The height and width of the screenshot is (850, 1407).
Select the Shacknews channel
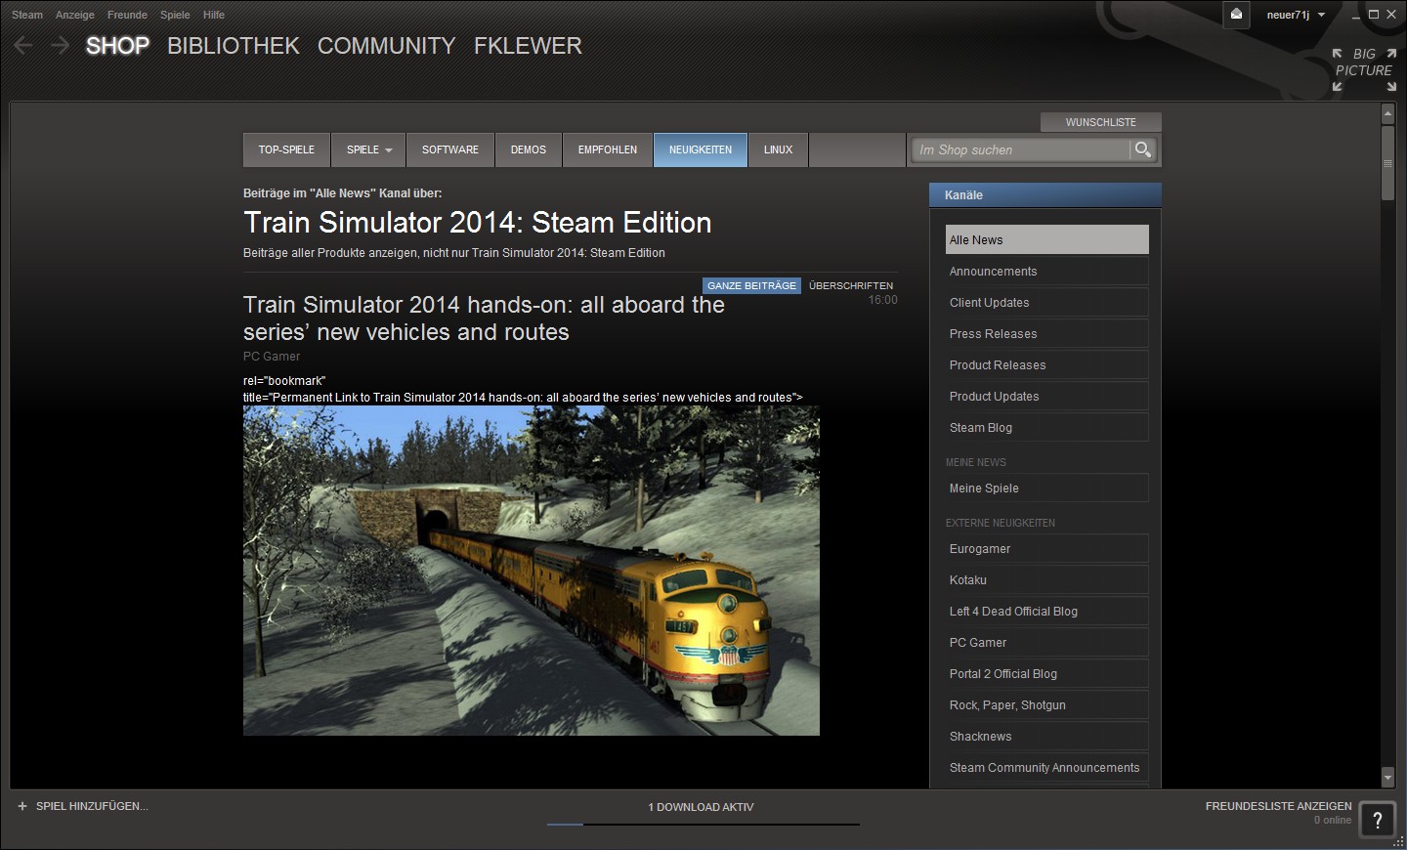[1047, 737]
